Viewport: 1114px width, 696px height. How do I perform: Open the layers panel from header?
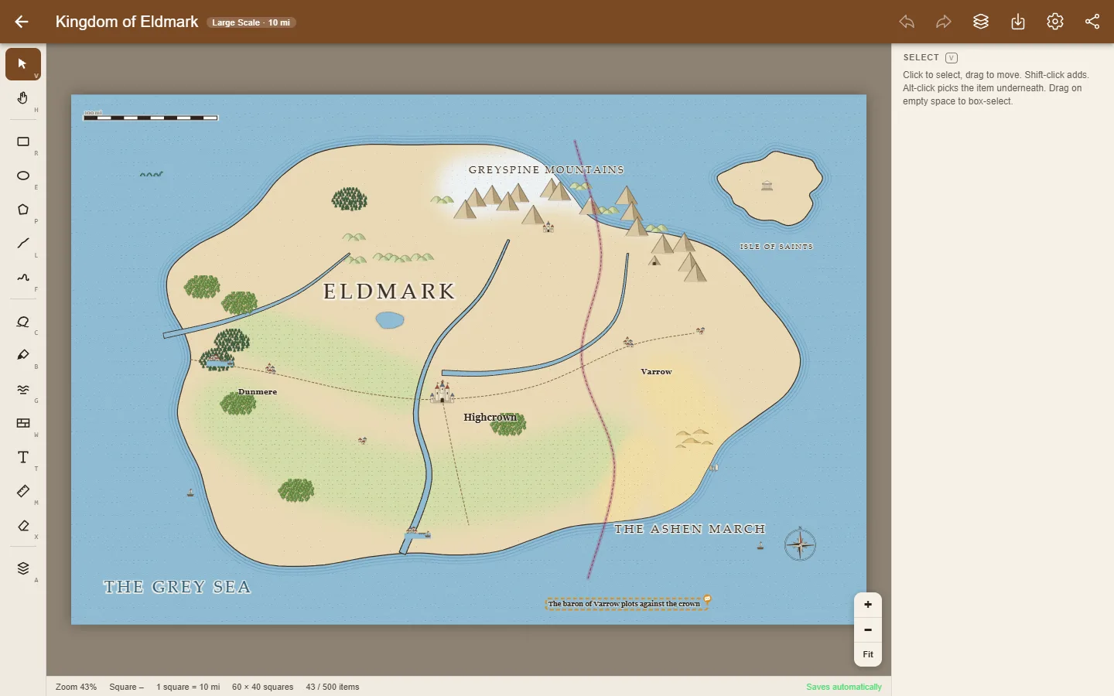[x=981, y=22]
